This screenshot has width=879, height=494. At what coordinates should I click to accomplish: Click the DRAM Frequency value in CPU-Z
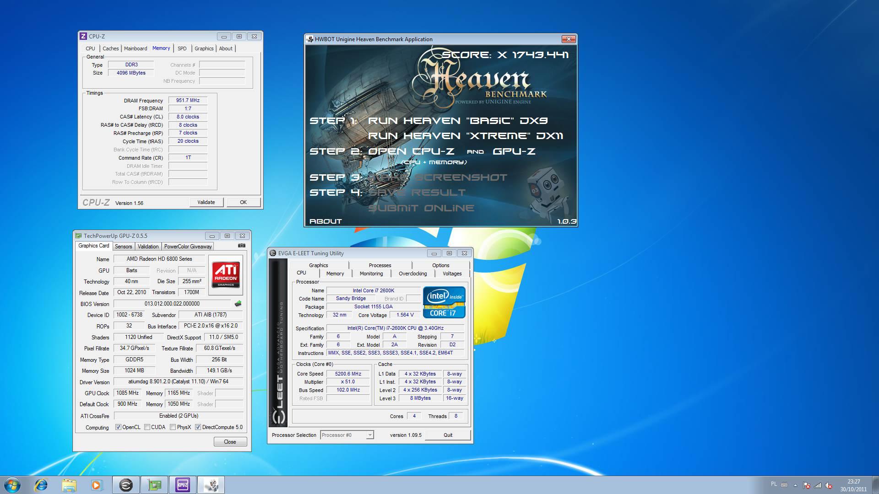(188, 100)
